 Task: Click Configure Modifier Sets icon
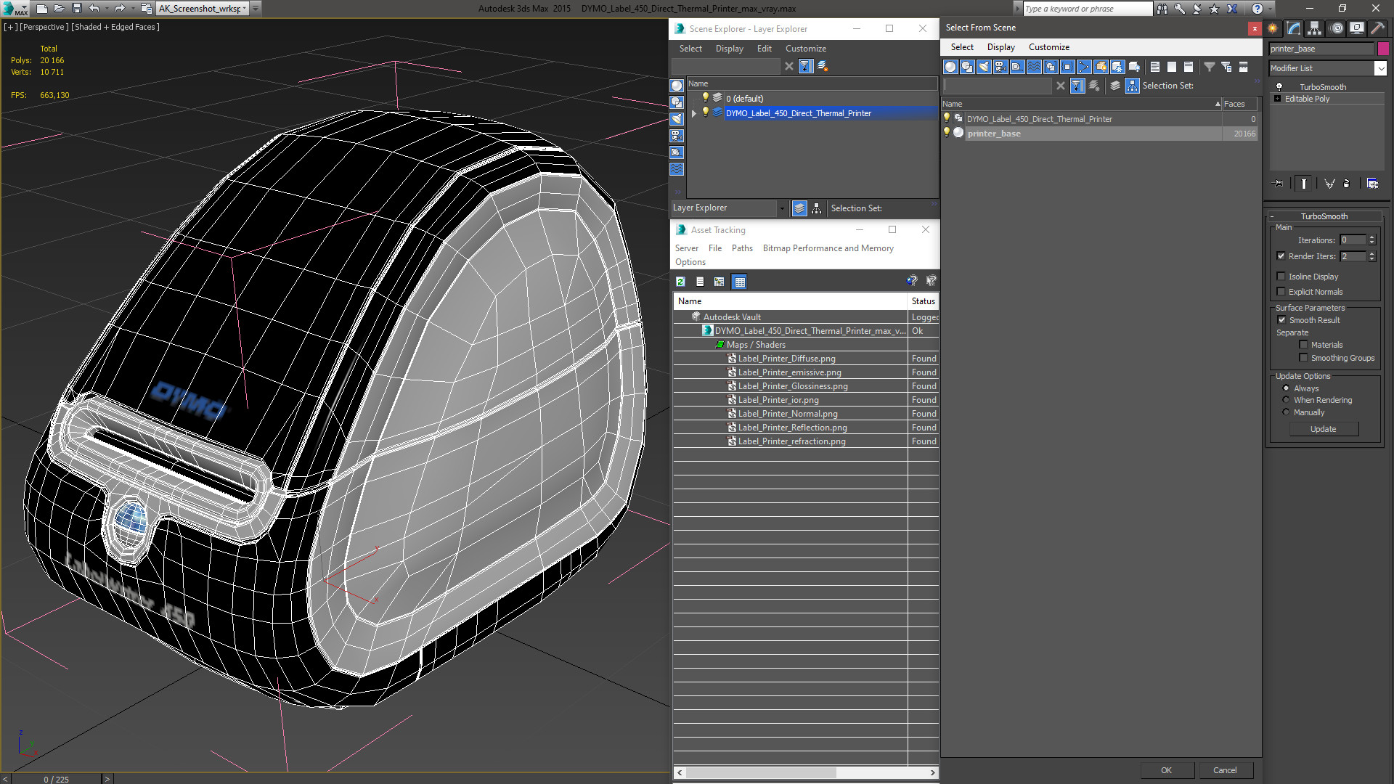click(1372, 184)
